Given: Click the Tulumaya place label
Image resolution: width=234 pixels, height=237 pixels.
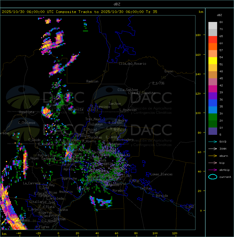Looking at the screenshot, I should click(x=96, y=124).
